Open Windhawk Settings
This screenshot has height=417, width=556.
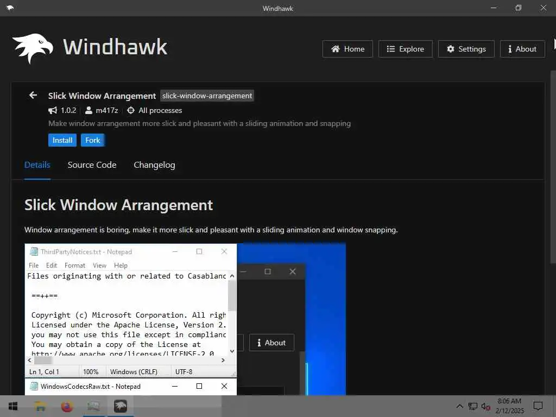pos(466,49)
